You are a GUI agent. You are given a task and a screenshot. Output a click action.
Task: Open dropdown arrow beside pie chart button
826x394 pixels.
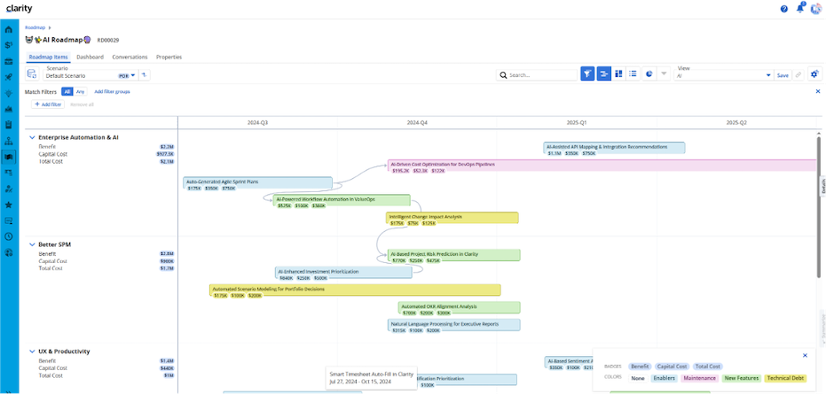pos(664,74)
